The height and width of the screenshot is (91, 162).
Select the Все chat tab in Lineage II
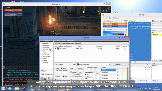click(x=9, y=84)
